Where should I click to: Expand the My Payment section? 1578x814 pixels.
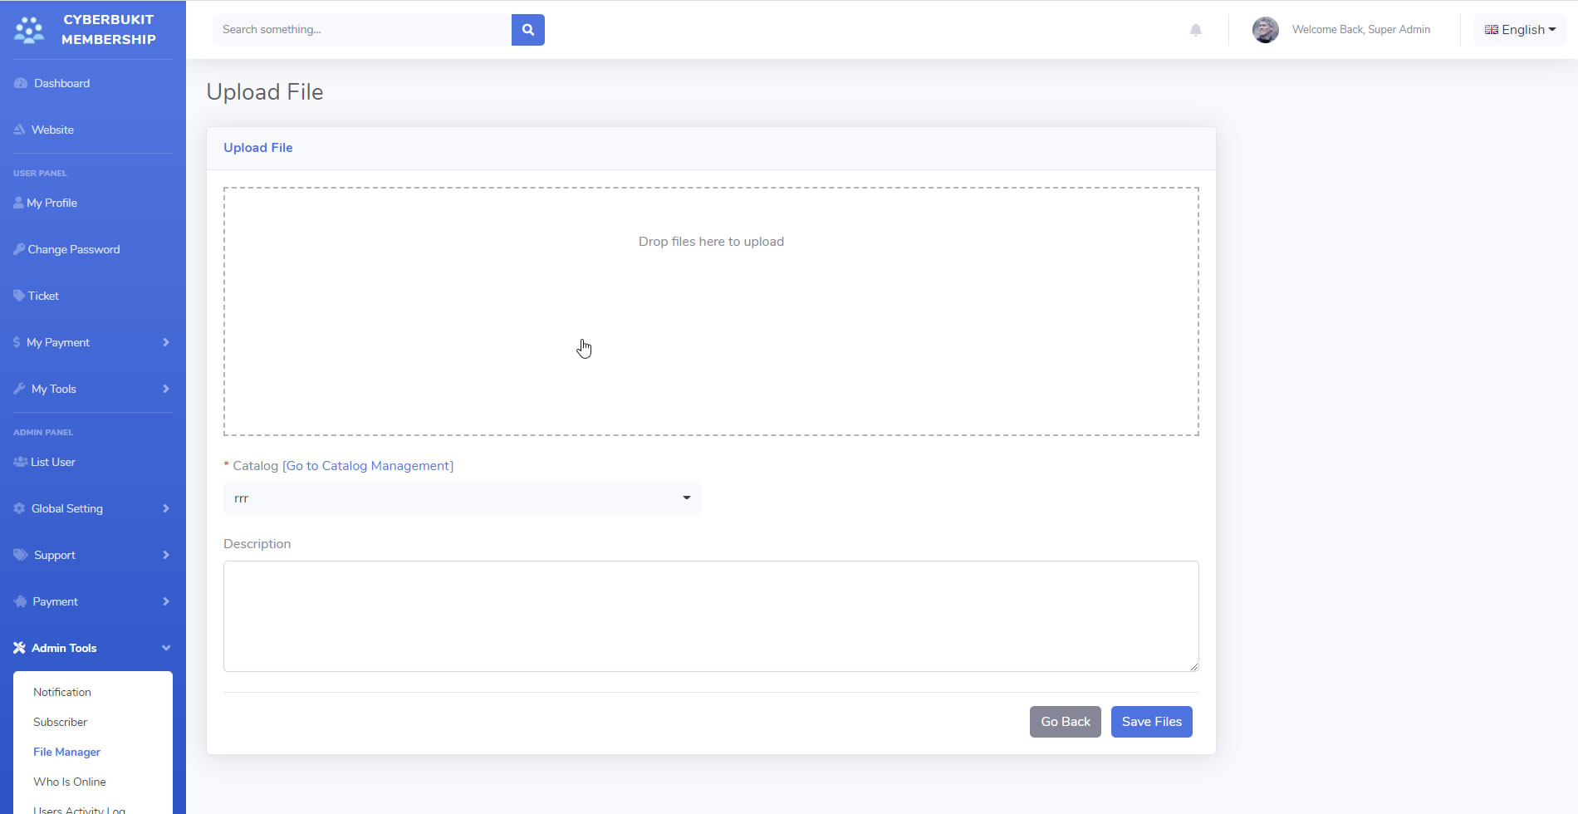pyautogui.click(x=91, y=341)
